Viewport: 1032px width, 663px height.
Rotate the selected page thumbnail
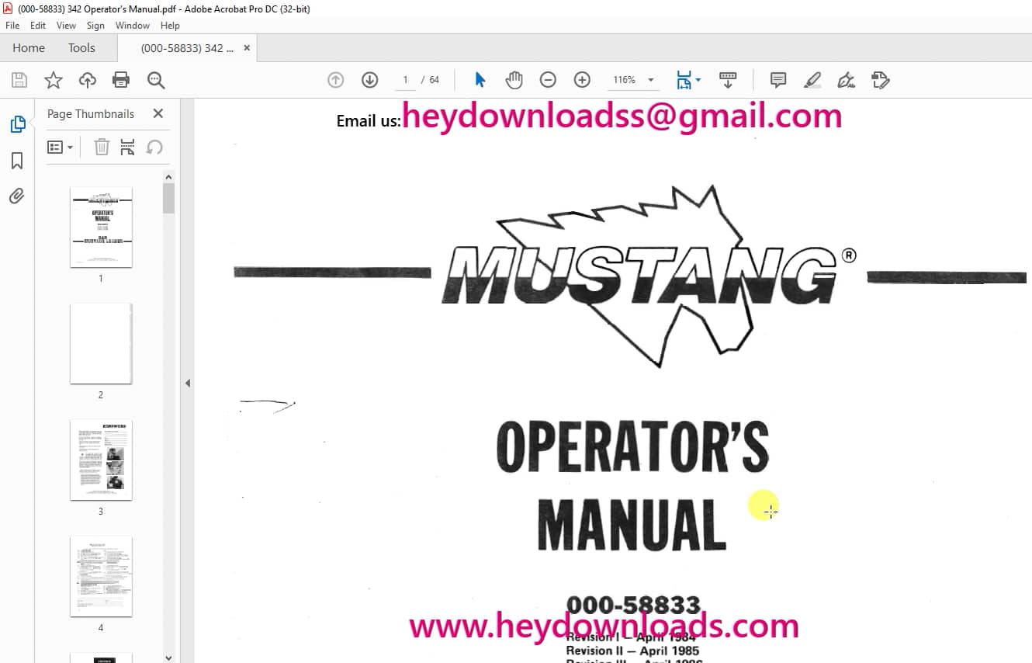point(154,147)
